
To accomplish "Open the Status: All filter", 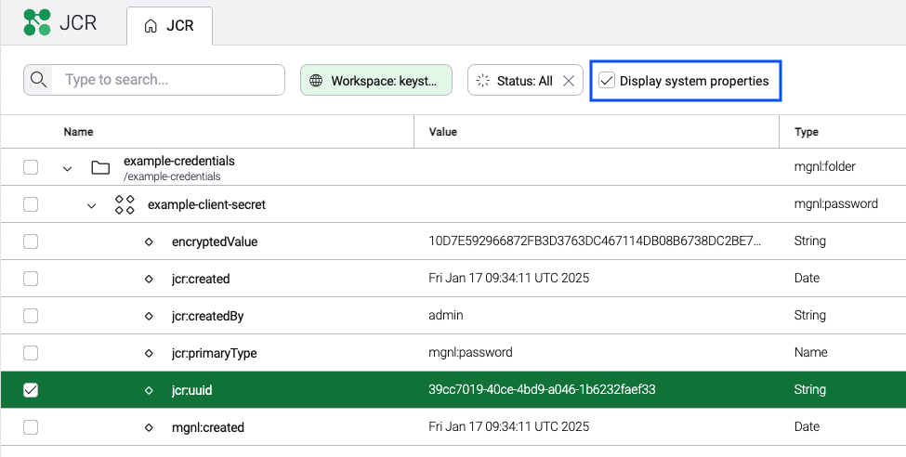I will click(x=515, y=81).
